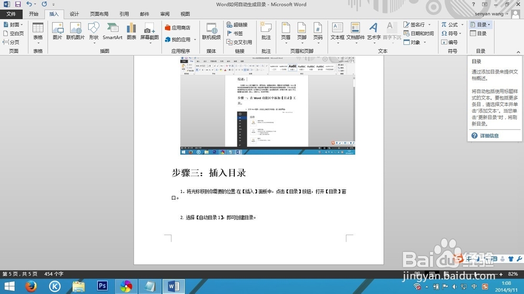Insert a hyperlink (超链接)

tap(237, 25)
